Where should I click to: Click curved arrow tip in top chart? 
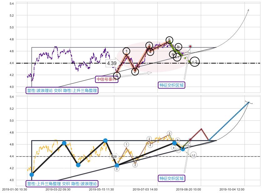click(249, 10)
